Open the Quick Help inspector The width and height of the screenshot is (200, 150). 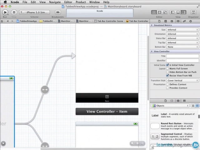[166, 21]
